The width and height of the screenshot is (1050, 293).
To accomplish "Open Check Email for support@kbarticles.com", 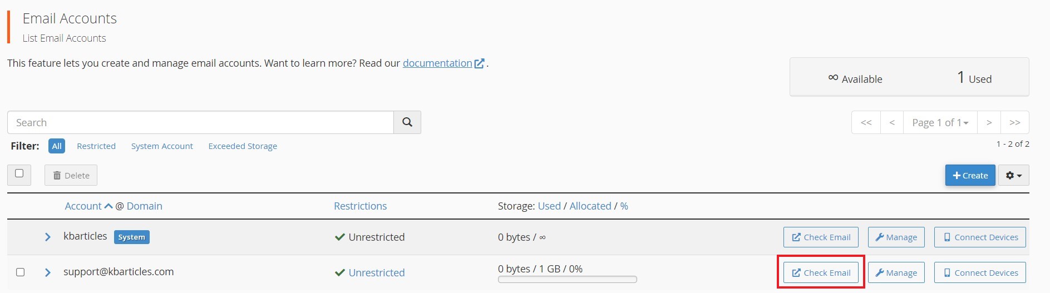I will [821, 272].
